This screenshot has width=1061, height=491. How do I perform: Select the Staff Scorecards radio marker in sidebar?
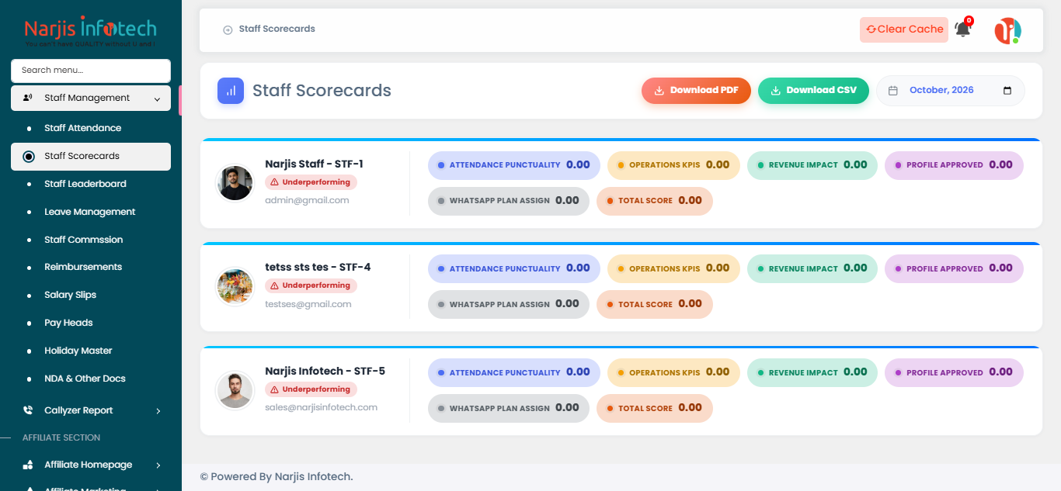pos(29,156)
